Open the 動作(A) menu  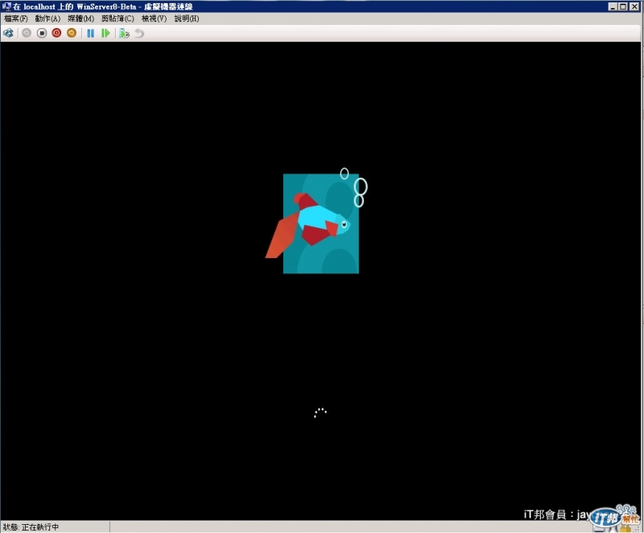(47, 18)
